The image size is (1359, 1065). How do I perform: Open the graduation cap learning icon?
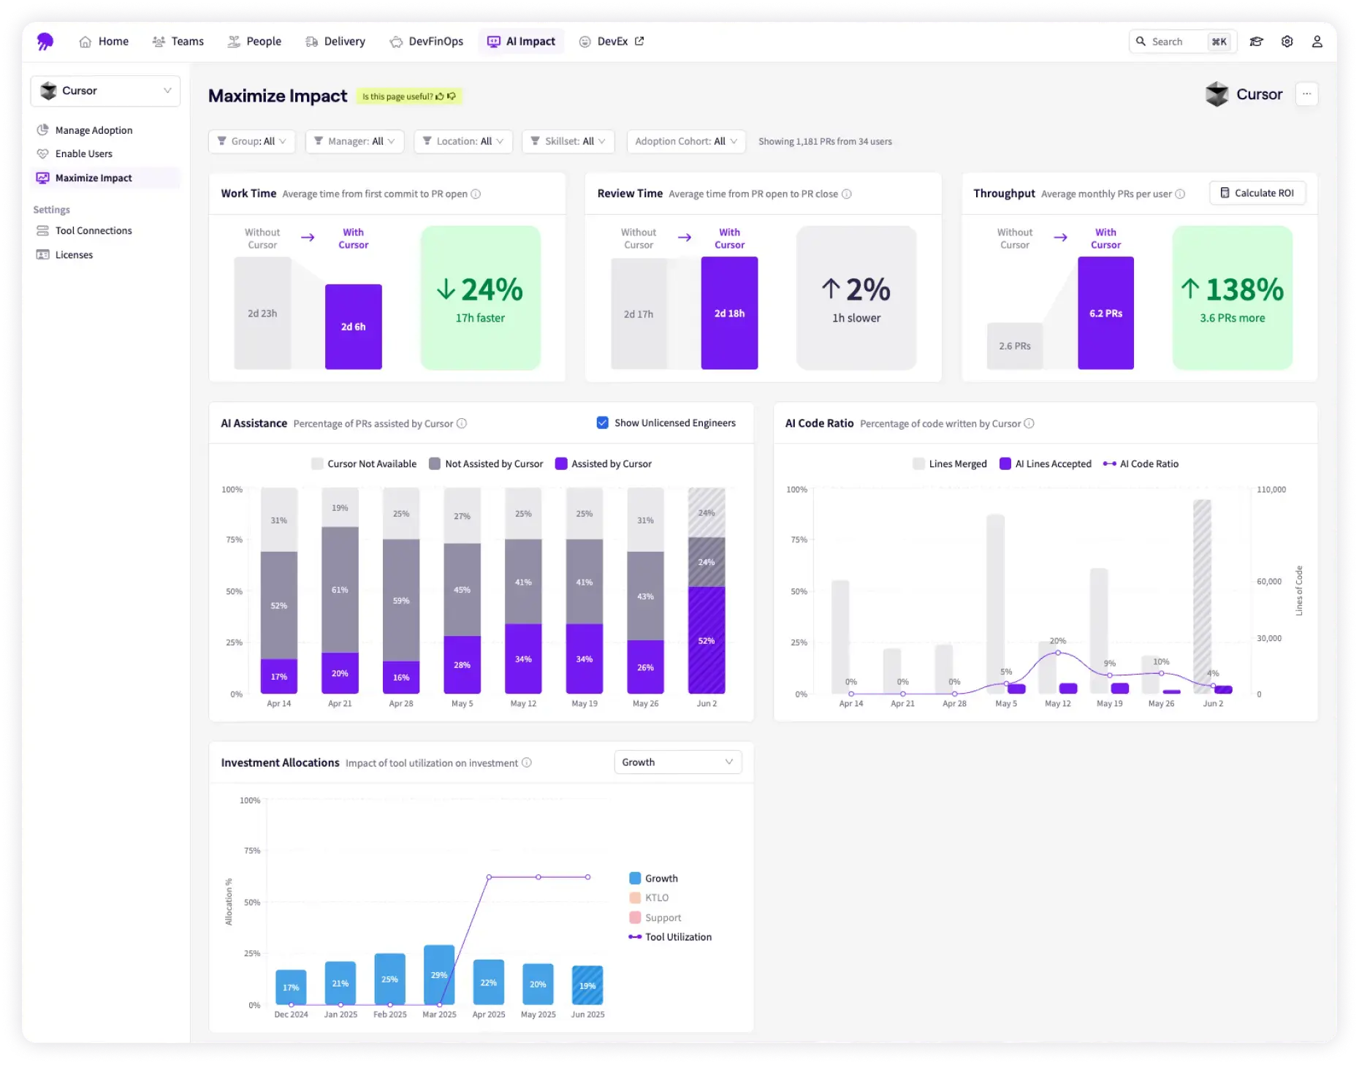coord(1256,42)
